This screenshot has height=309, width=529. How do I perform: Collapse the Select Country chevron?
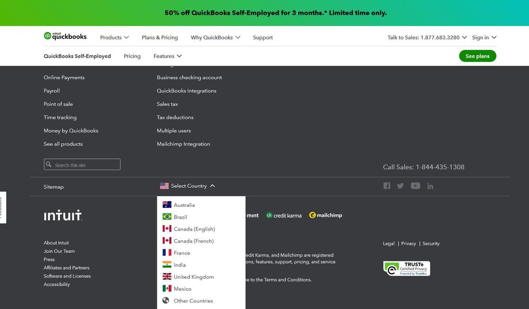[212, 186]
